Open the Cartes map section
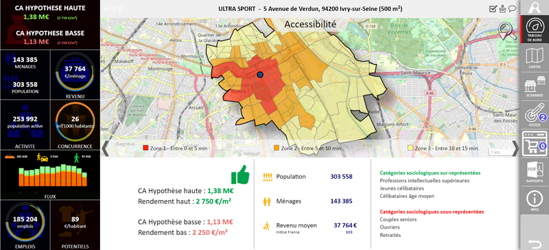 pyautogui.click(x=535, y=58)
